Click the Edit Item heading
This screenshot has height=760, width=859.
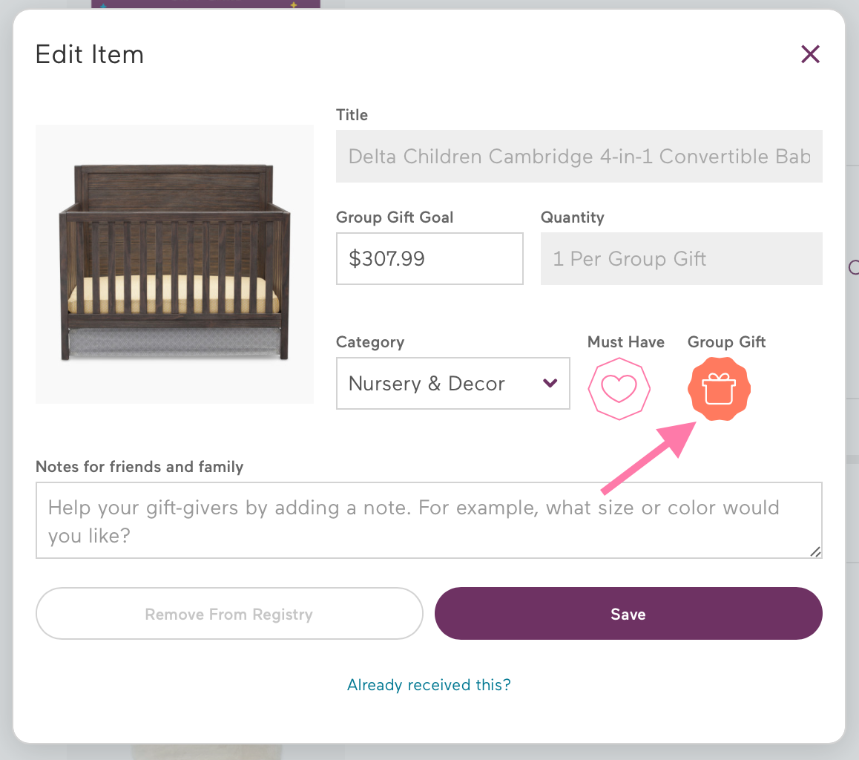[x=90, y=55]
